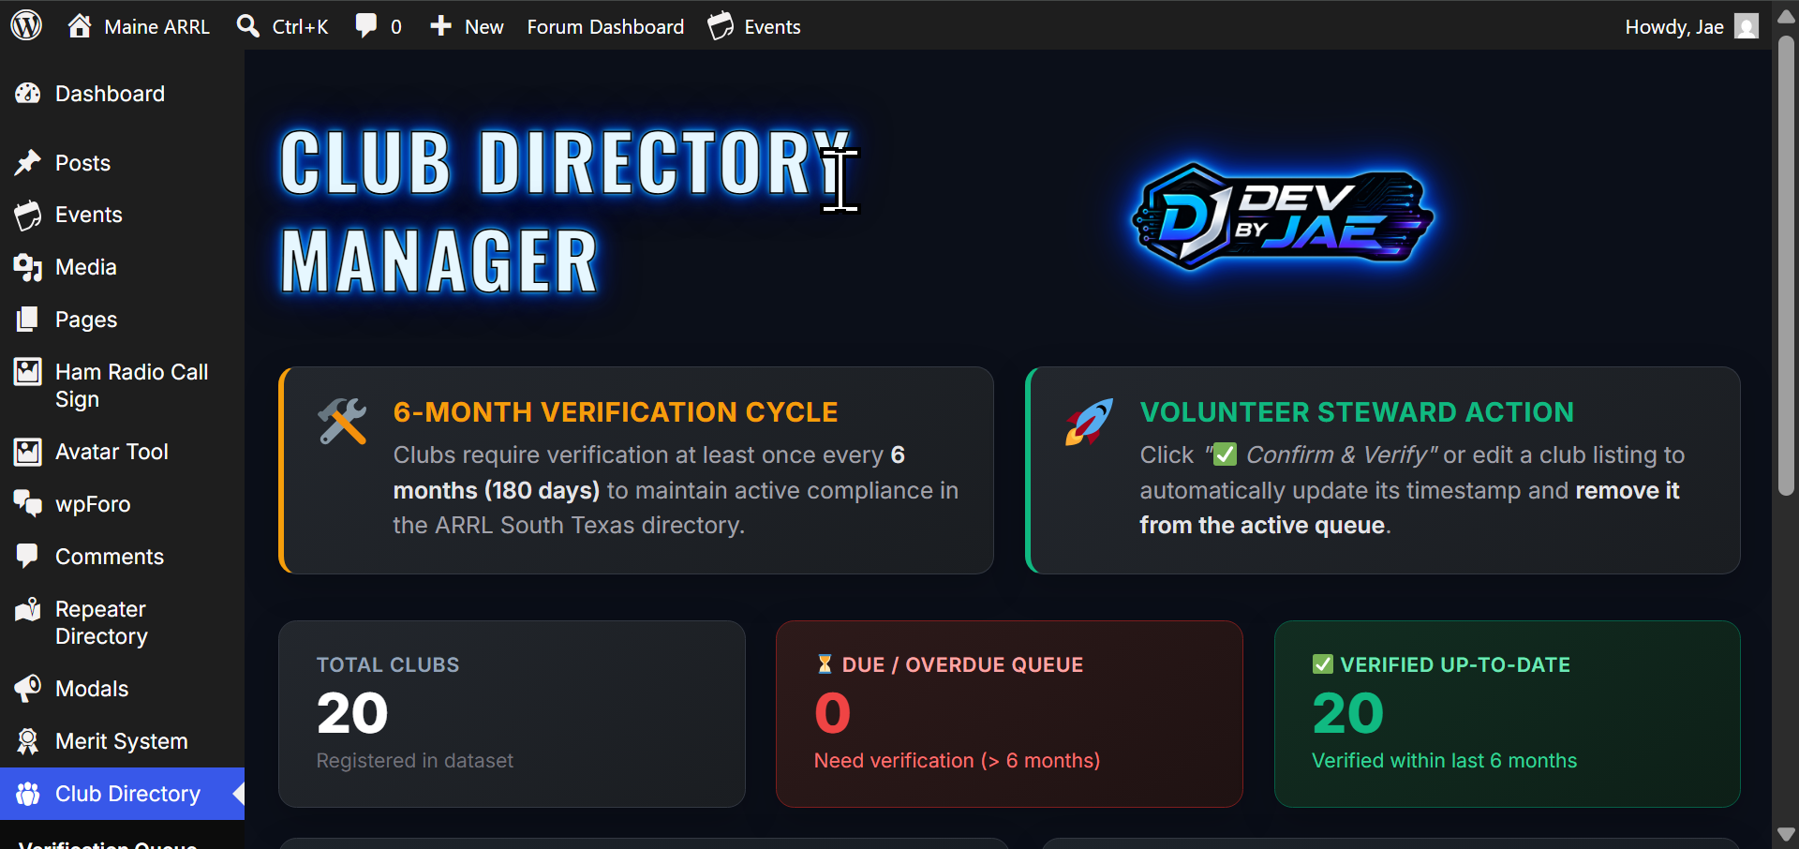Go to the Media menu item
1799x849 pixels.
(x=122, y=267)
